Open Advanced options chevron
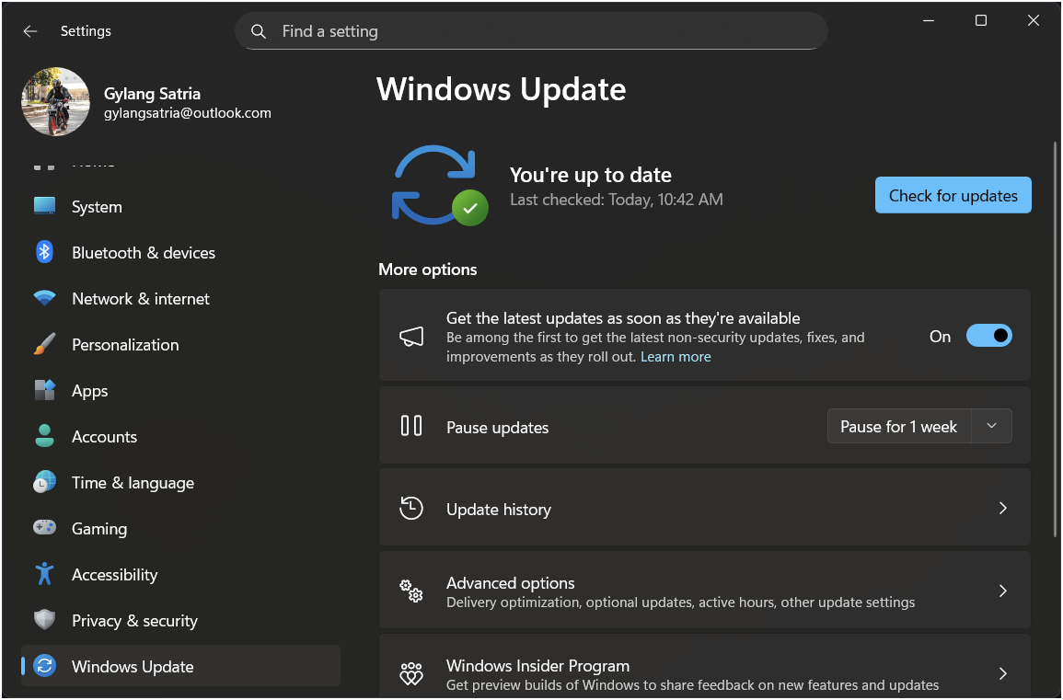The width and height of the screenshot is (1063, 700). coord(1003,591)
